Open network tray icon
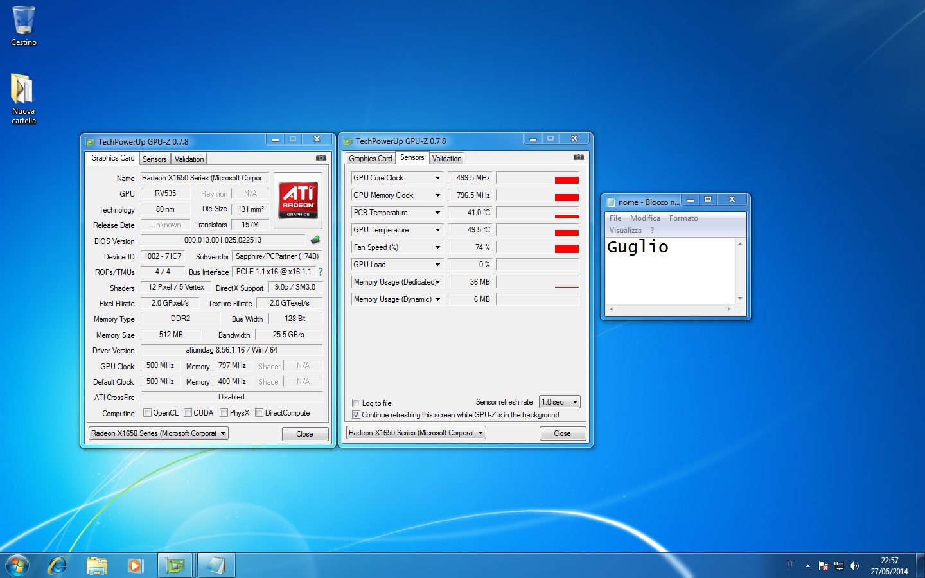This screenshot has height=578, width=925. (x=839, y=566)
